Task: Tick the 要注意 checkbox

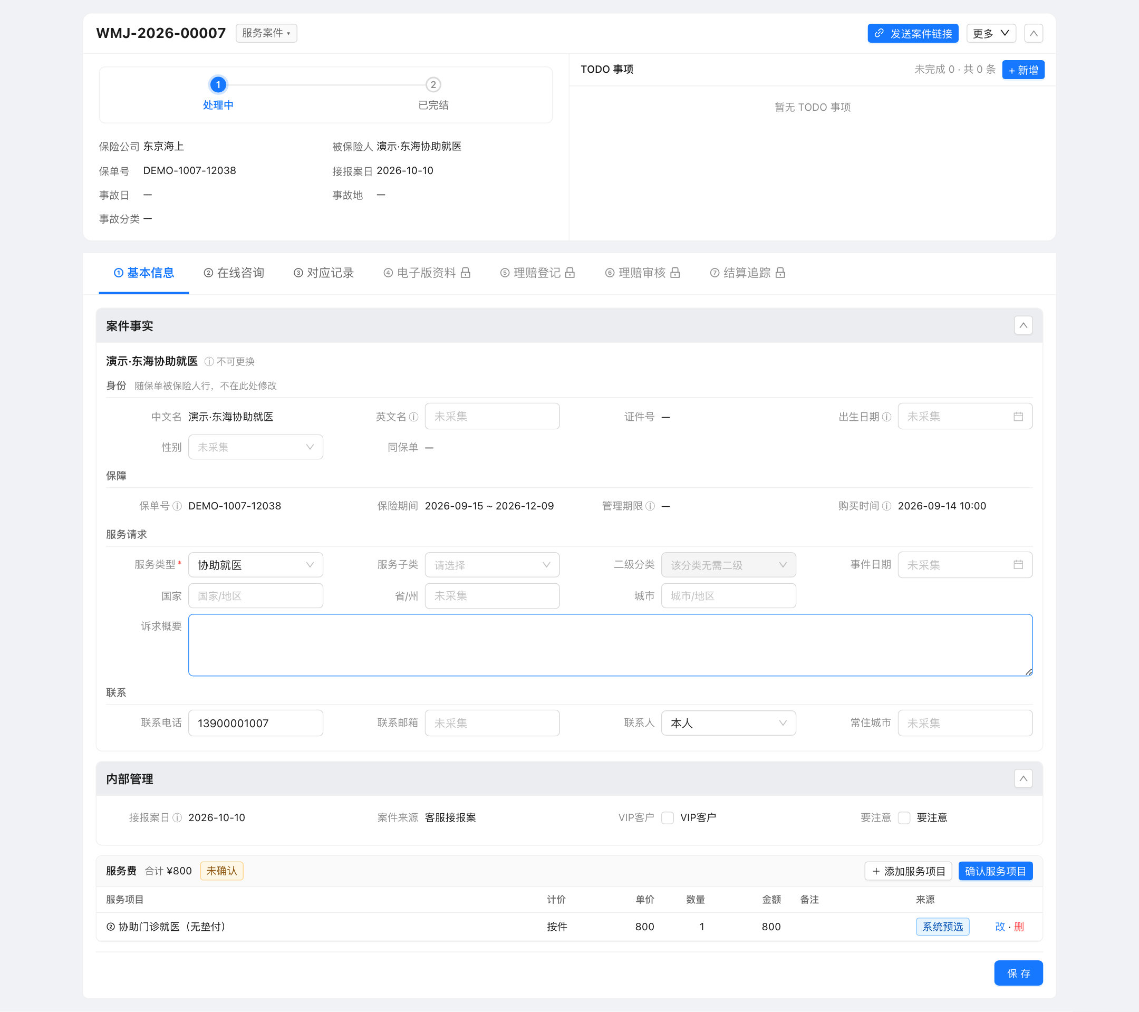Action: (904, 817)
